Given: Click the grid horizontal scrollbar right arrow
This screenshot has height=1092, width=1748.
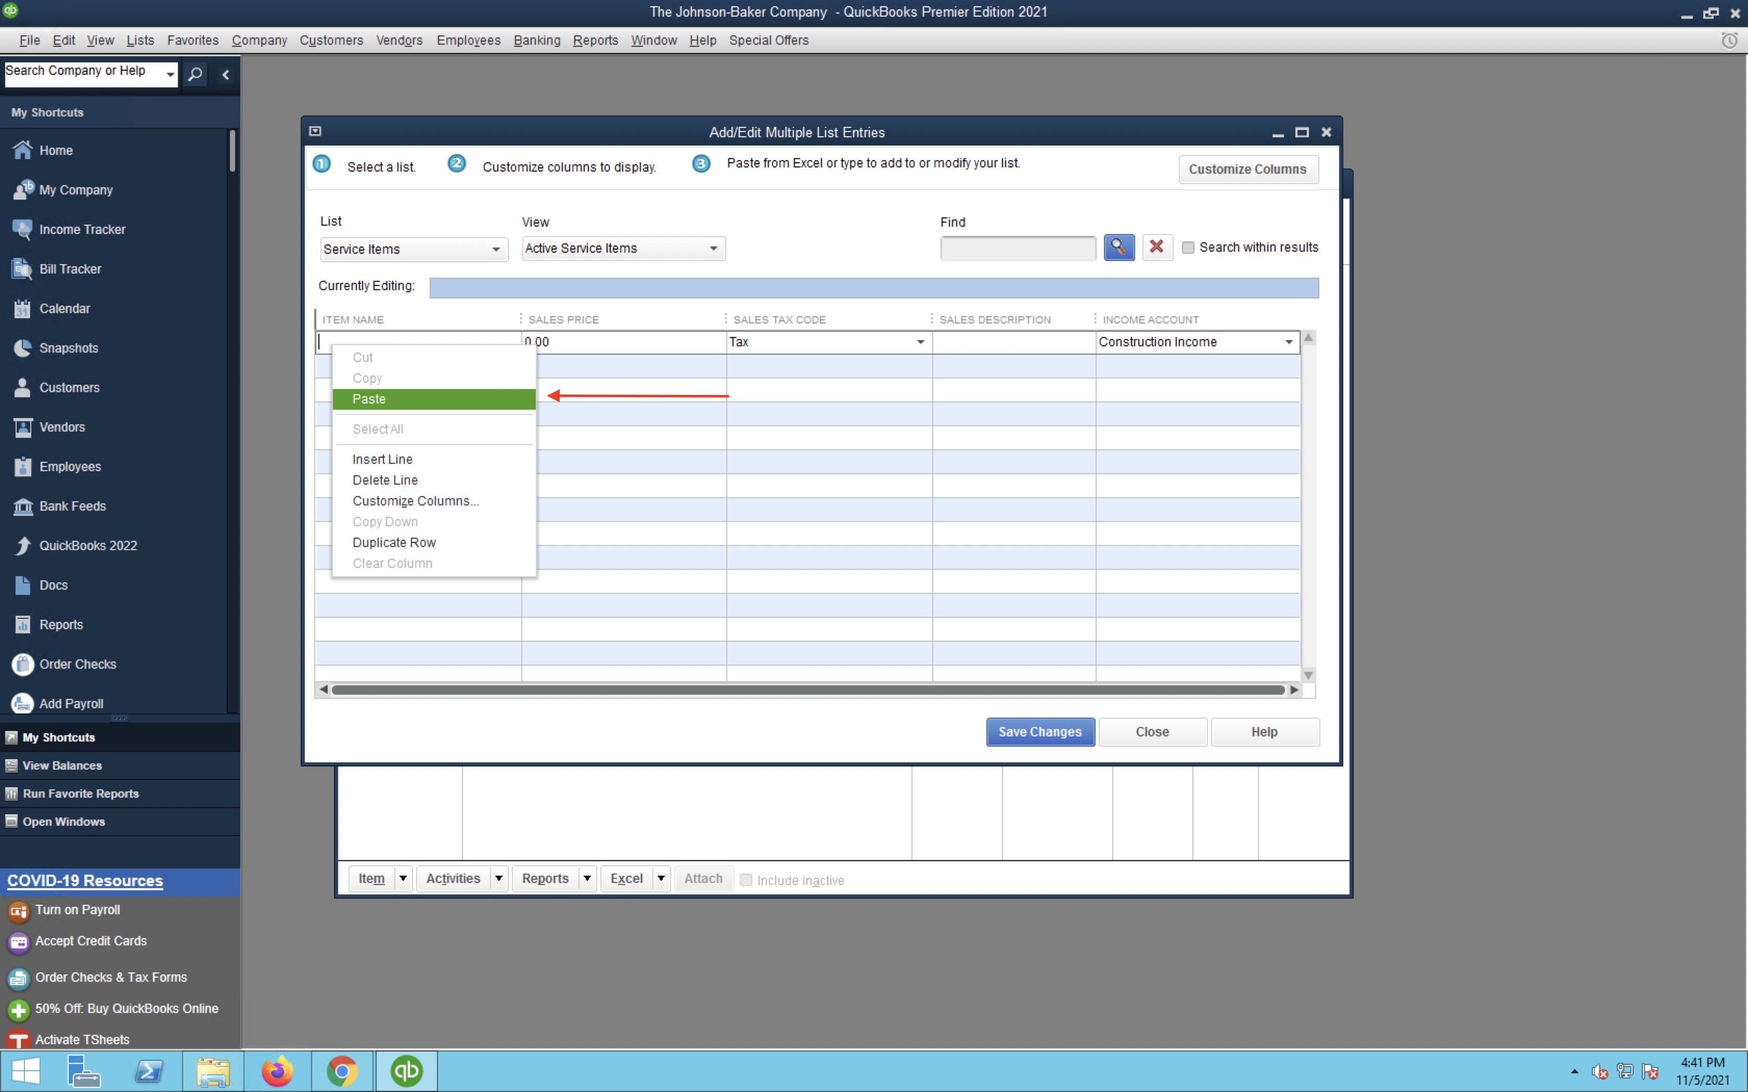Looking at the screenshot, I should click(1294, 690).
